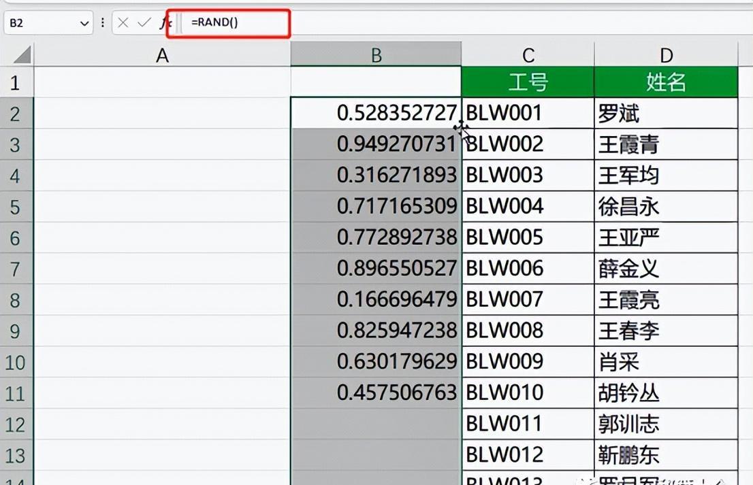Click the BLW011 cell

tap(528, 424)
